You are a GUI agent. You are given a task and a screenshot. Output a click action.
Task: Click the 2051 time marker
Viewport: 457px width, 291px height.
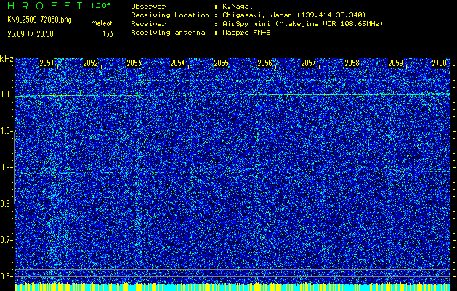point(46,63)
